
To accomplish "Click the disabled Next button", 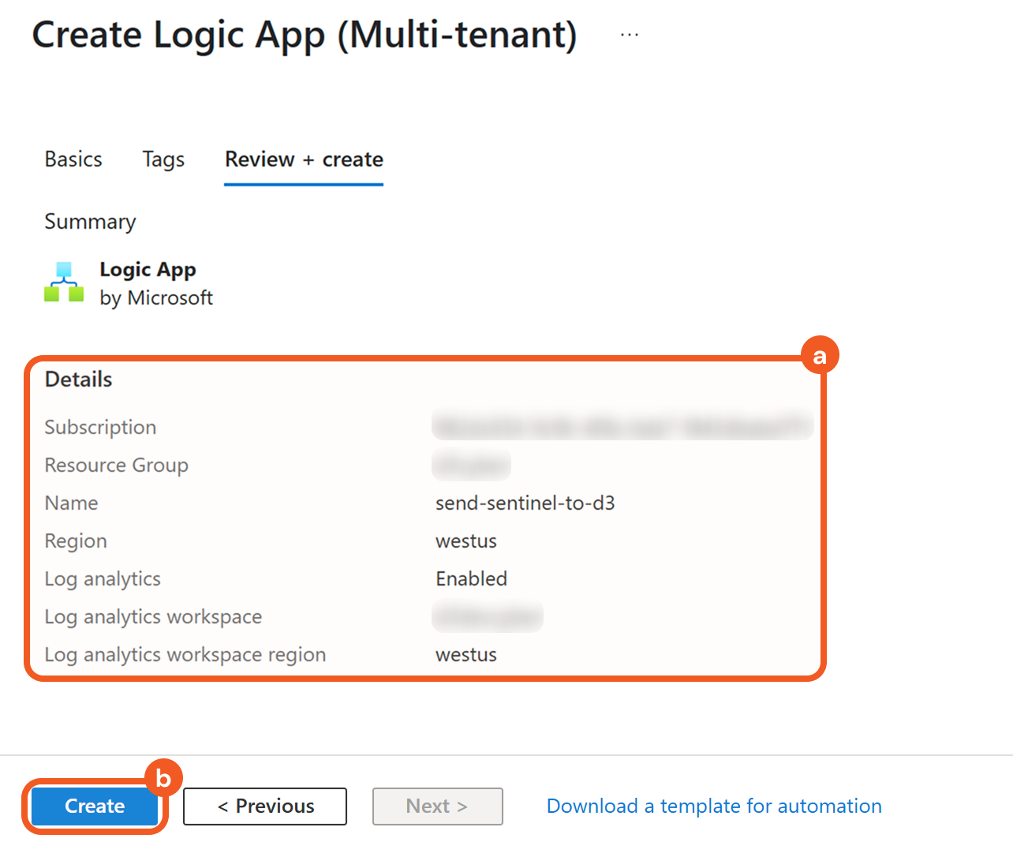I will (x=437, y=806).
